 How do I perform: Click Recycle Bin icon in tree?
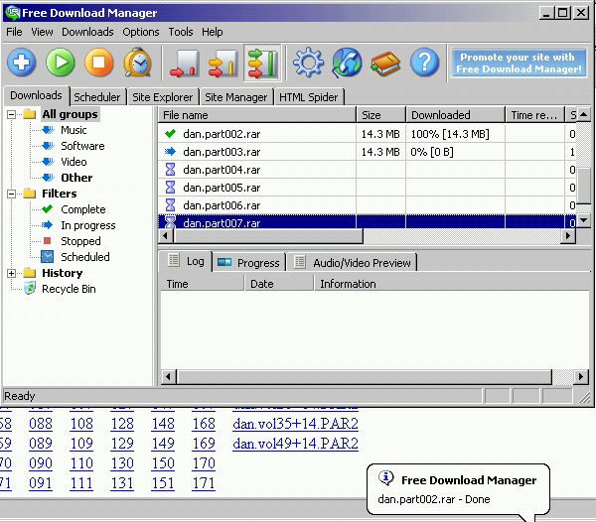coord(30,289)
